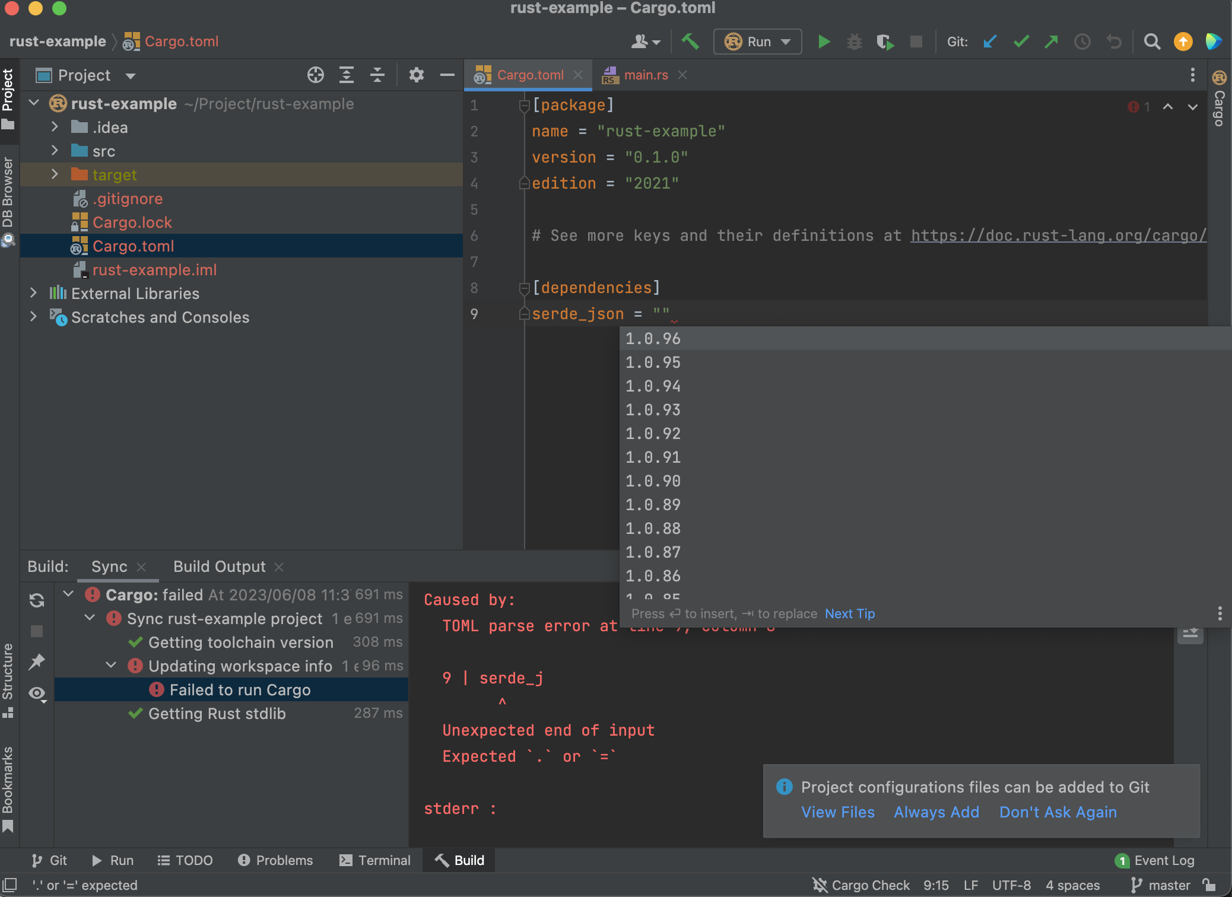Toggle the eye view options in Build panel

pos(37,693)
